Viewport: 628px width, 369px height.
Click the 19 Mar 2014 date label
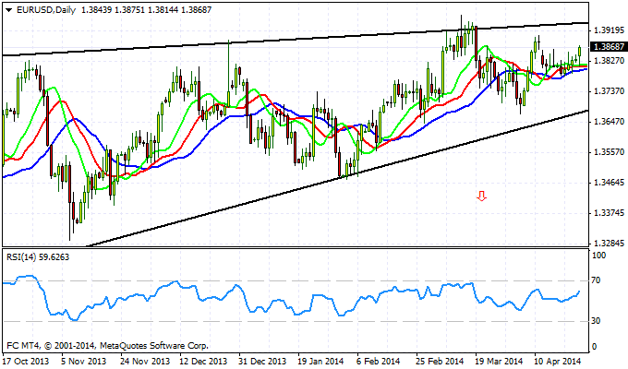tap(500, 361)
